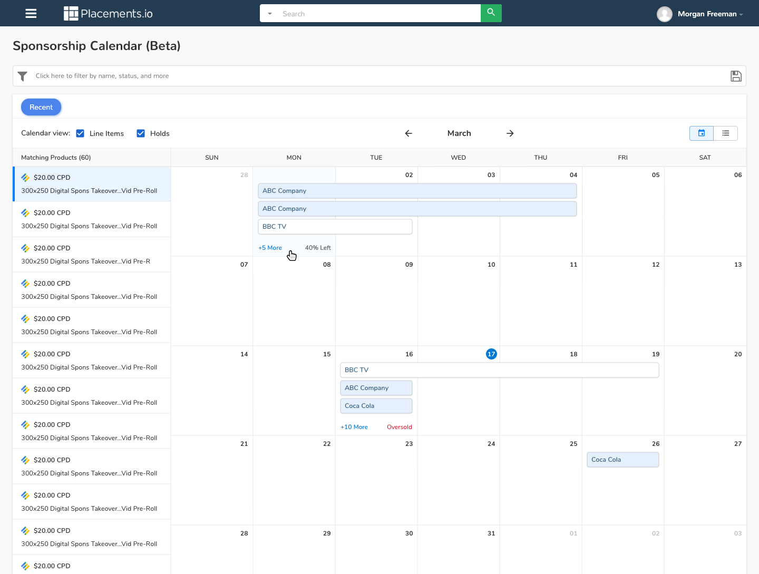Image resolution: width=759 pixels, height=574 pixels.
Task: Click the Recent button
Action: click(x=41, y=107)
